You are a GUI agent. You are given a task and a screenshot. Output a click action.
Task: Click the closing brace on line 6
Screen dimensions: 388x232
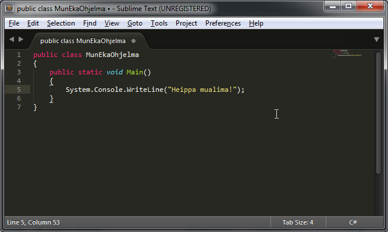coord(51,98)
